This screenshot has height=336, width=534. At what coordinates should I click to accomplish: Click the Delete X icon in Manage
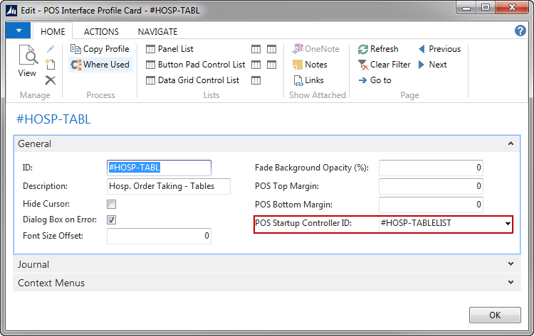pyautogui.click(x=51, y=80)
